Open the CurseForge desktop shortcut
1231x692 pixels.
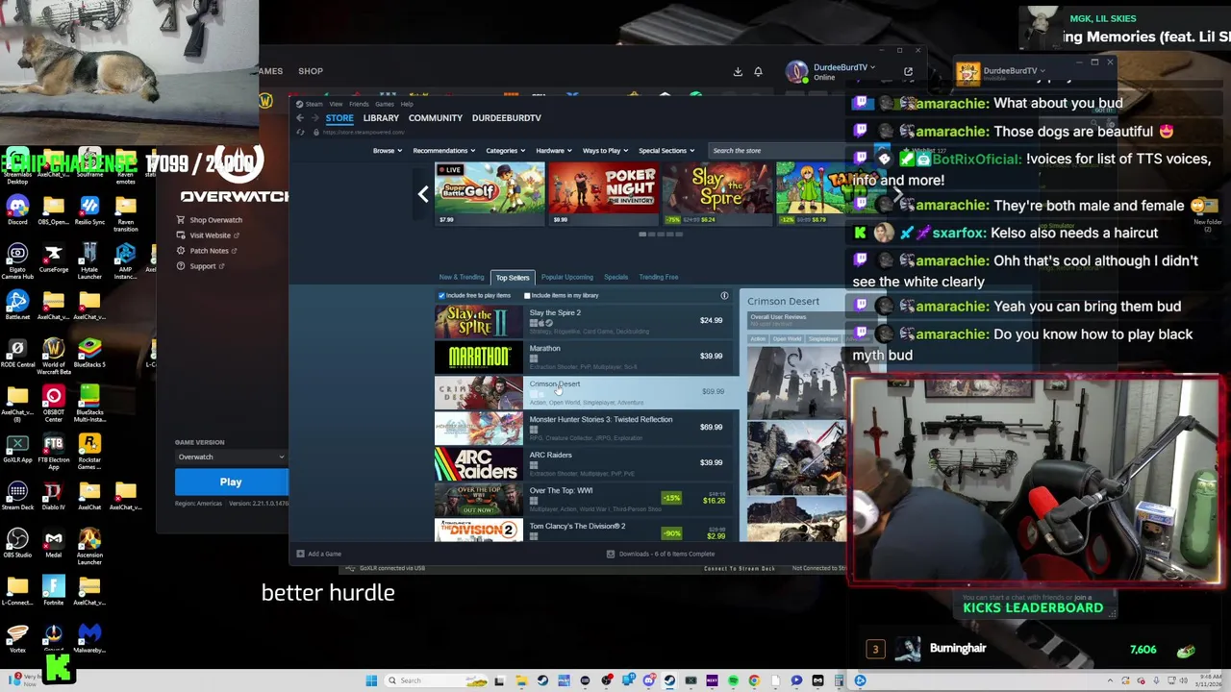coord(54,258)
